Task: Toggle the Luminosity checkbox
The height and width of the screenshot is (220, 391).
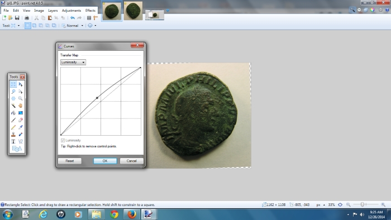Action: pyautogui.click(x=63, y=140)
